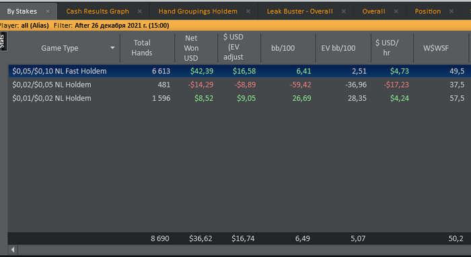Switch to the Cash Results Graph tab
This screenshot has width=471, height=257.
click(x=98, y=11)
